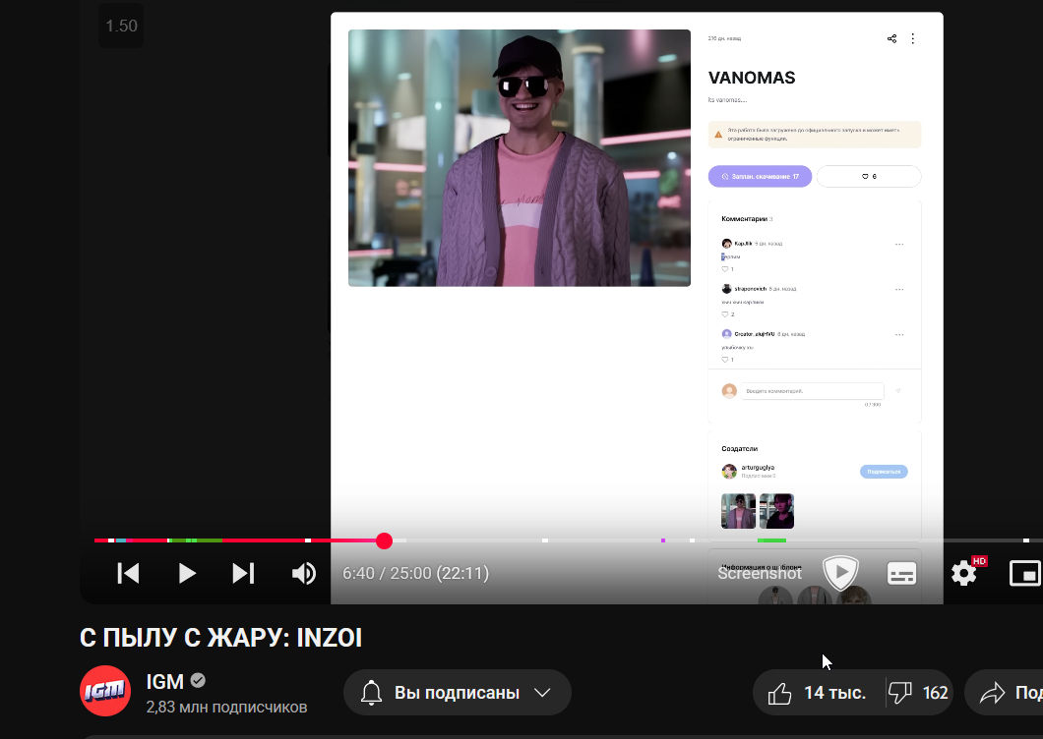Viewport: 1043px width, 739px height.
Task: Open arturguglya creator profile name
Action: [758, 467]
